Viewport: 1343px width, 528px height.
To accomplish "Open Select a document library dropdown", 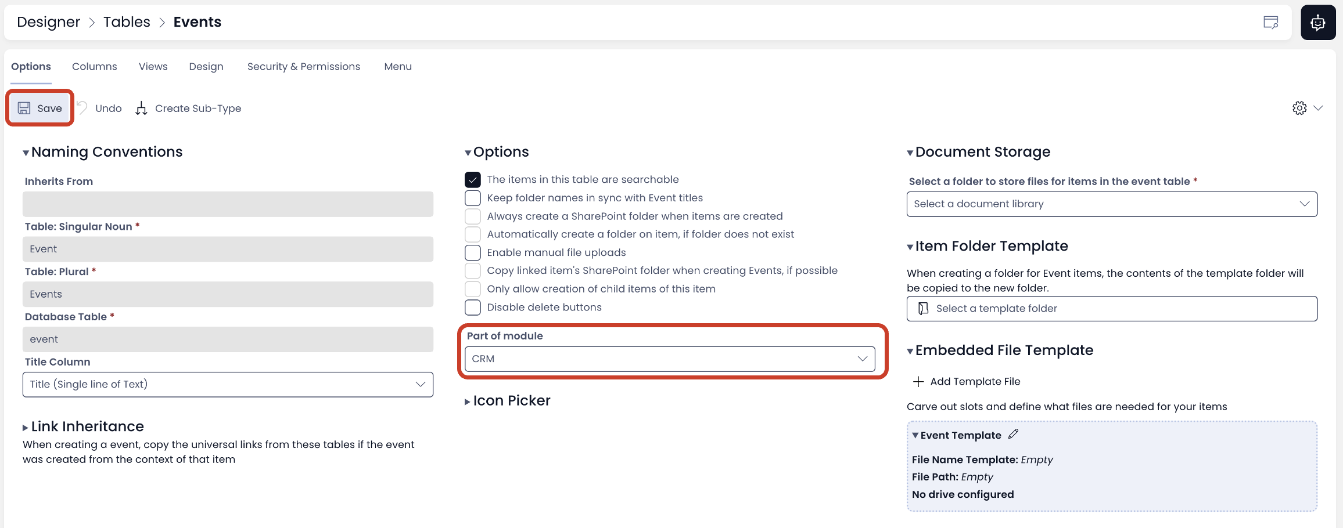I will coord(1112,204).
